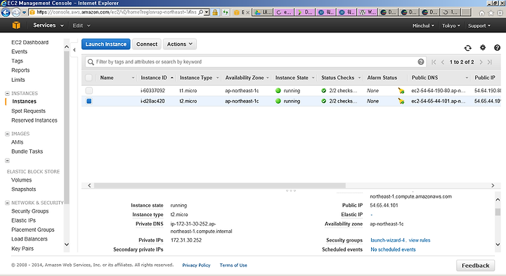Viewport: 506px width, 276px height.
Task: Click the address bar lock icon
Action: [215, 12]
